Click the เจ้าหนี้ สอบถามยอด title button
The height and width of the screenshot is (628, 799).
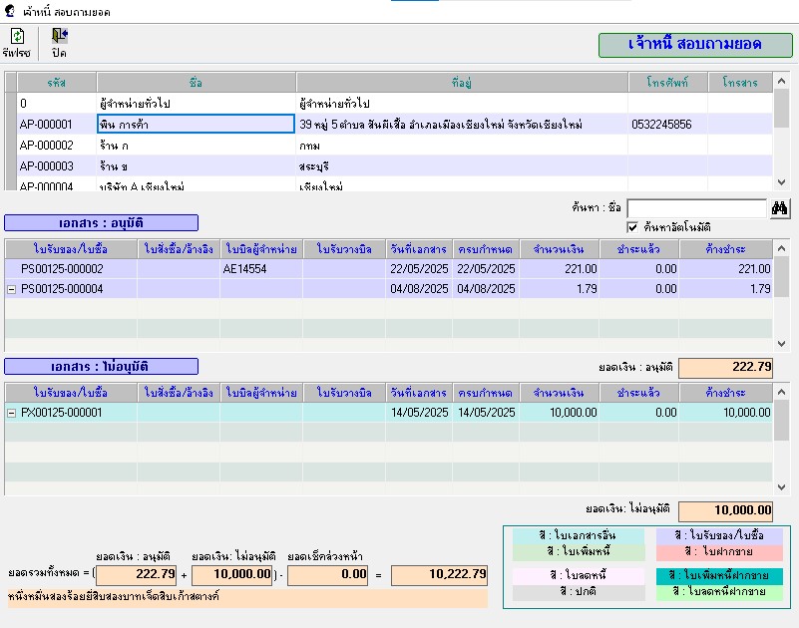pos(694,45)
